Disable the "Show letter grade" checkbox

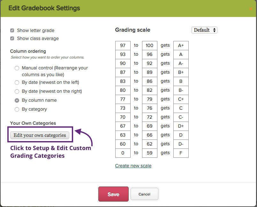coord(12,30)
